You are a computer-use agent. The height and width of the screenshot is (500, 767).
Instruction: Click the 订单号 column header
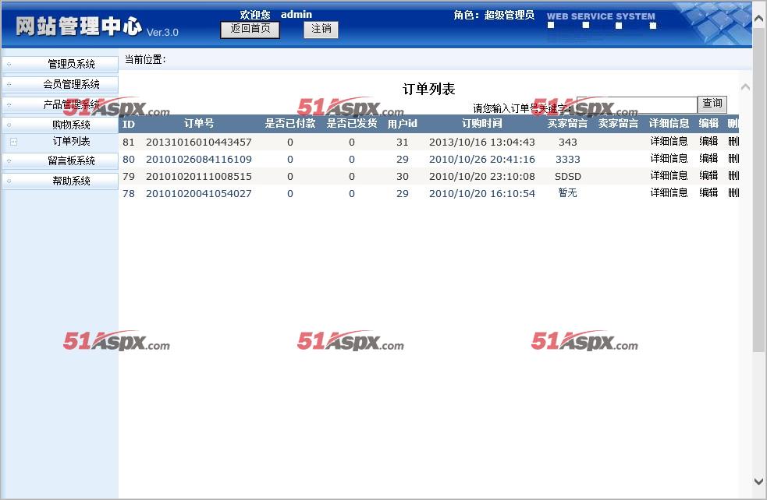(199, 124)
